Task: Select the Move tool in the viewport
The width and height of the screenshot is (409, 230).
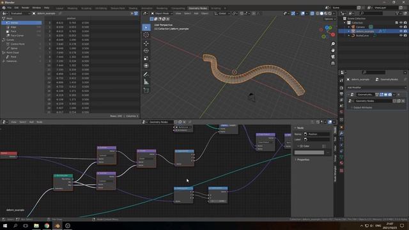Action: click(146, 43)
